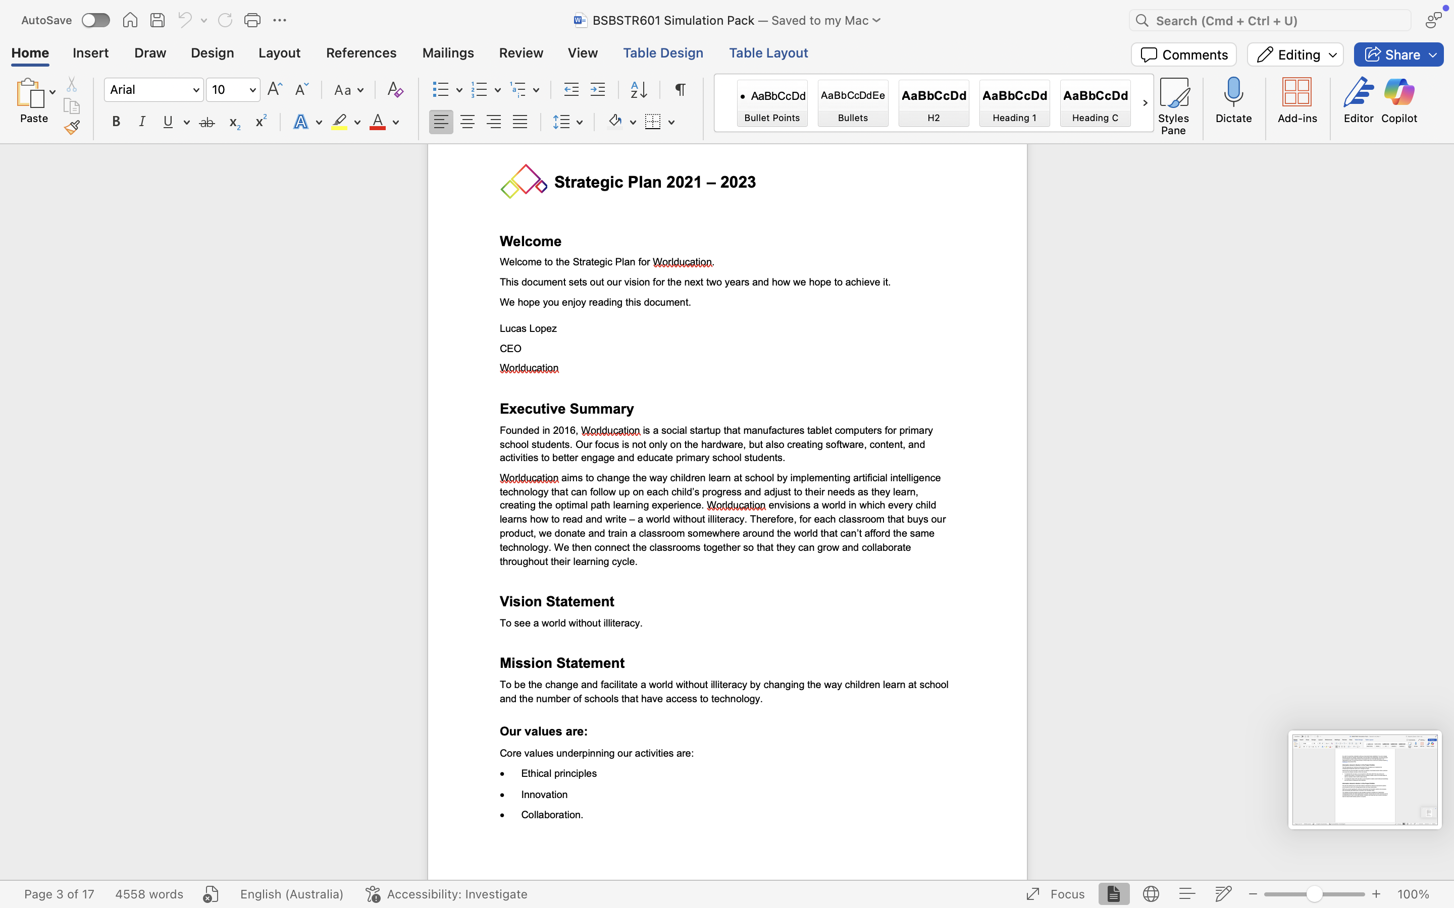Toggle bold formatting
The image size is (1454, 908).
[x=116, y=122]
